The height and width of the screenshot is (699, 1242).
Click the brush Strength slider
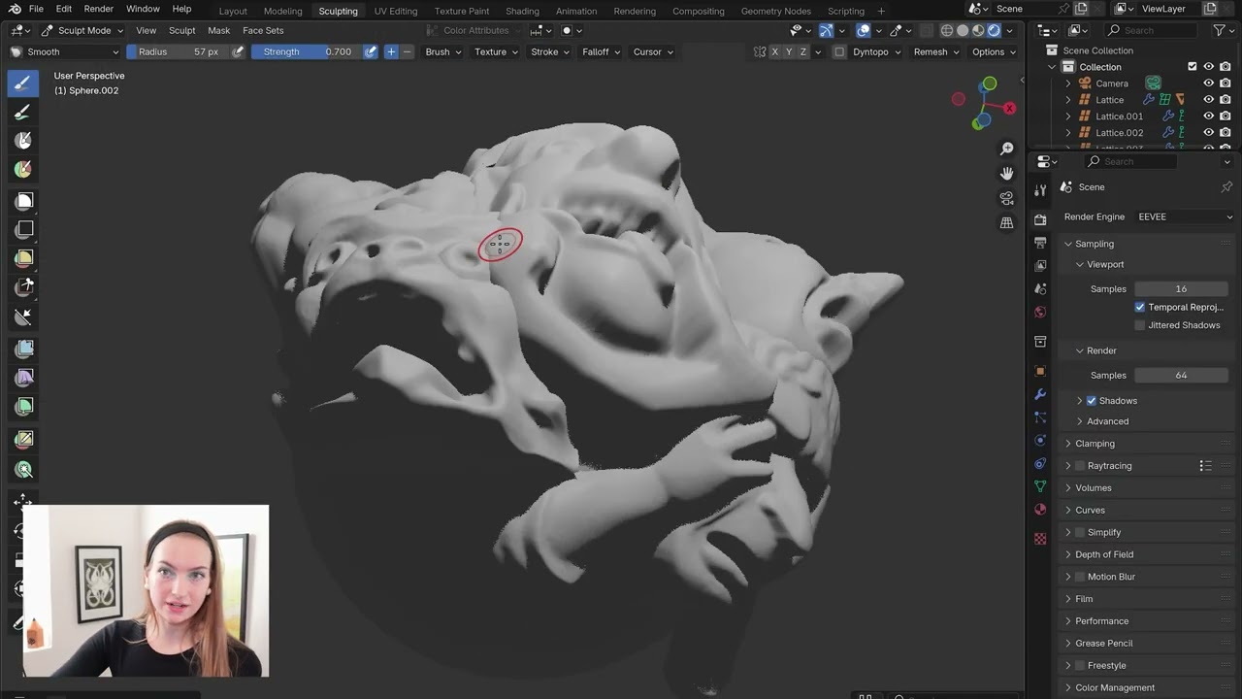306,51
